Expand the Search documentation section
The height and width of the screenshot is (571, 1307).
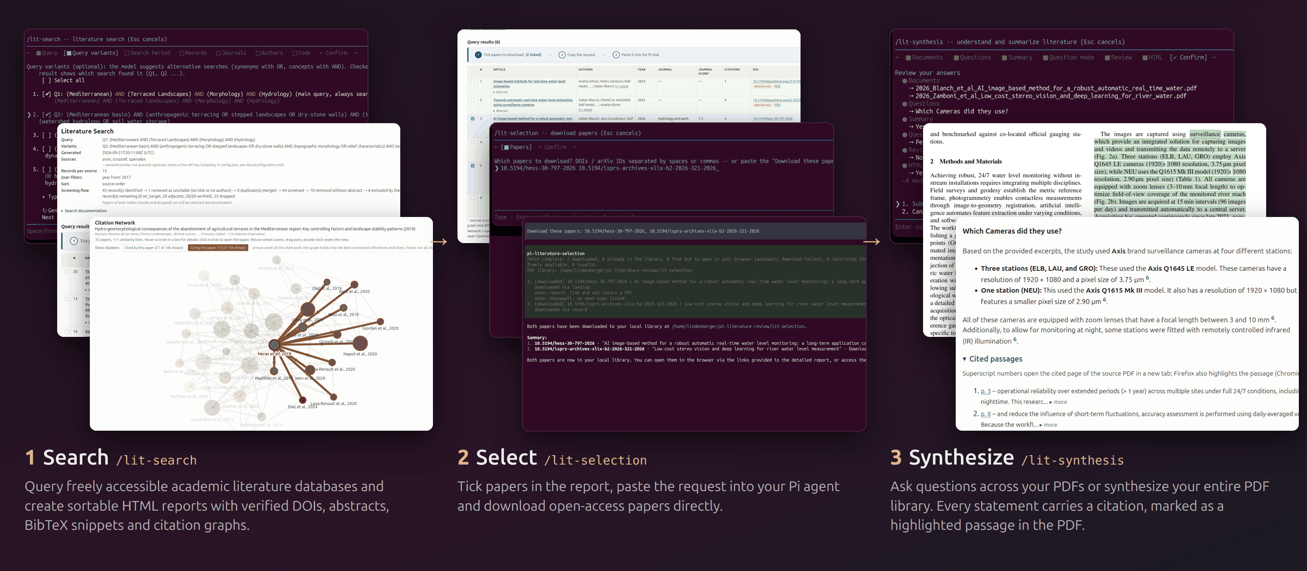[84, 211]
